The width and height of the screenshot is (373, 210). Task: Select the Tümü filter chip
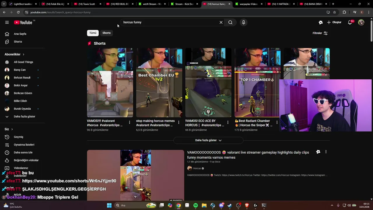(93, 33)
